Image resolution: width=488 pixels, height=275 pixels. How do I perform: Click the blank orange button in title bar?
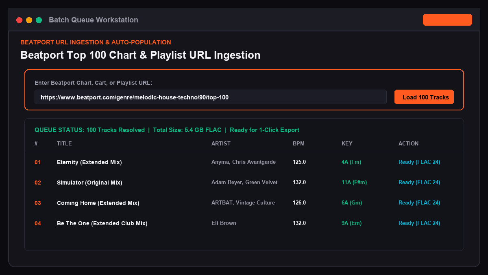tap(447, 20)
